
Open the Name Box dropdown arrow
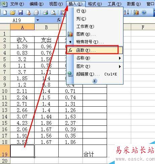(x=38, y=20)
